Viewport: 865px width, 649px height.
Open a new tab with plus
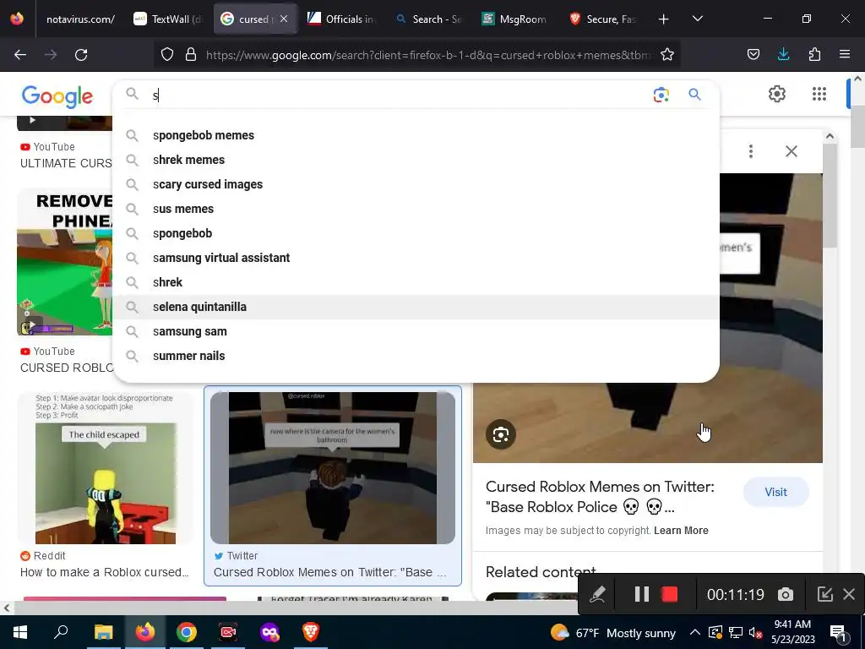[664, 19]
